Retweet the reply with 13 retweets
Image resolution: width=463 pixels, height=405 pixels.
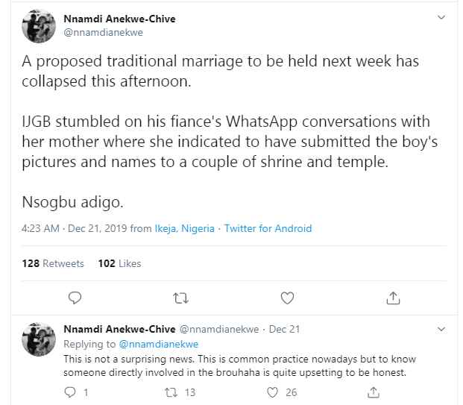point(171,392)
